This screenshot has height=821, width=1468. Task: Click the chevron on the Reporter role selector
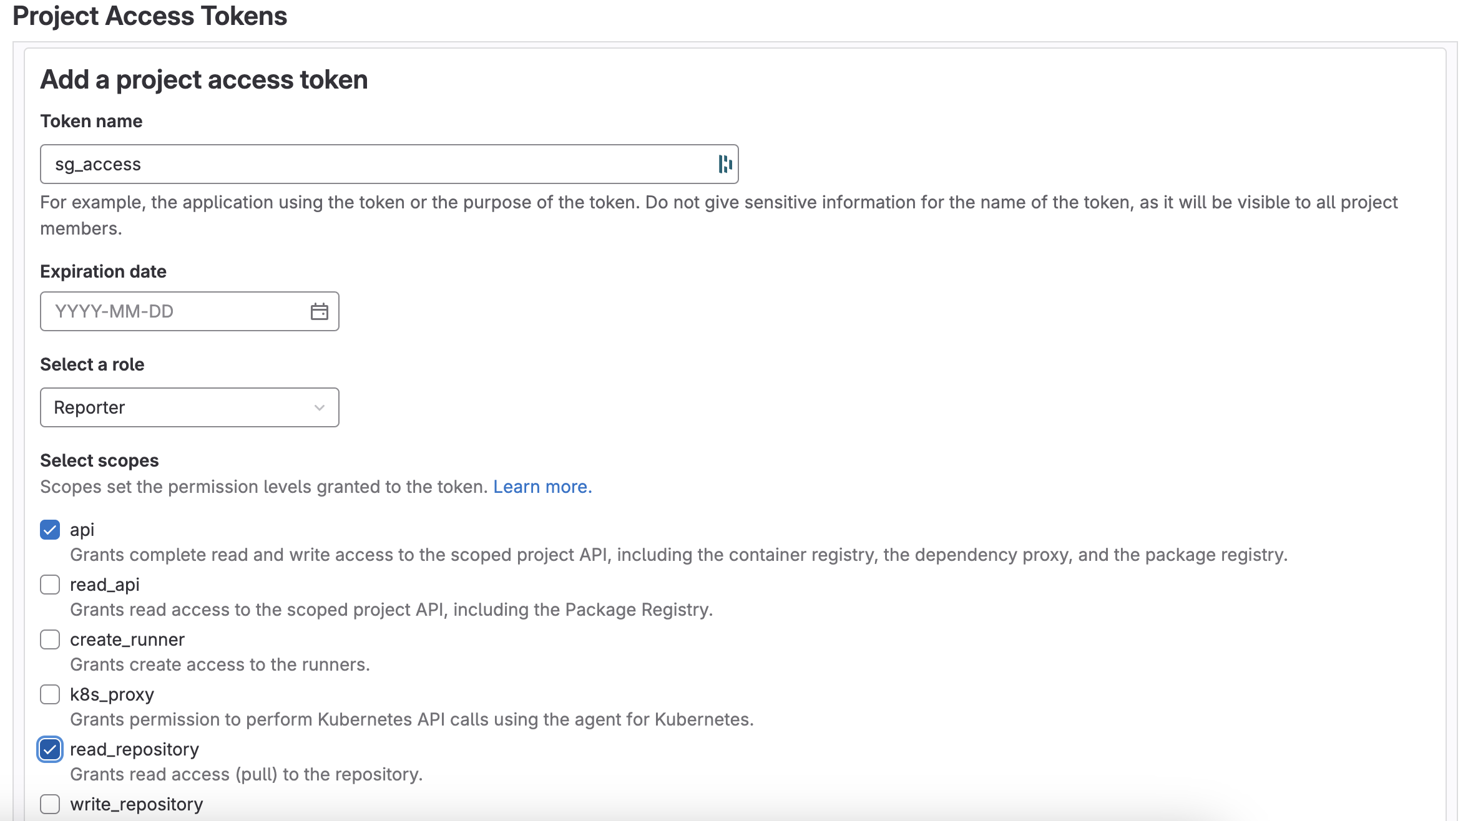pyautogui.click(x=320, y=407)
